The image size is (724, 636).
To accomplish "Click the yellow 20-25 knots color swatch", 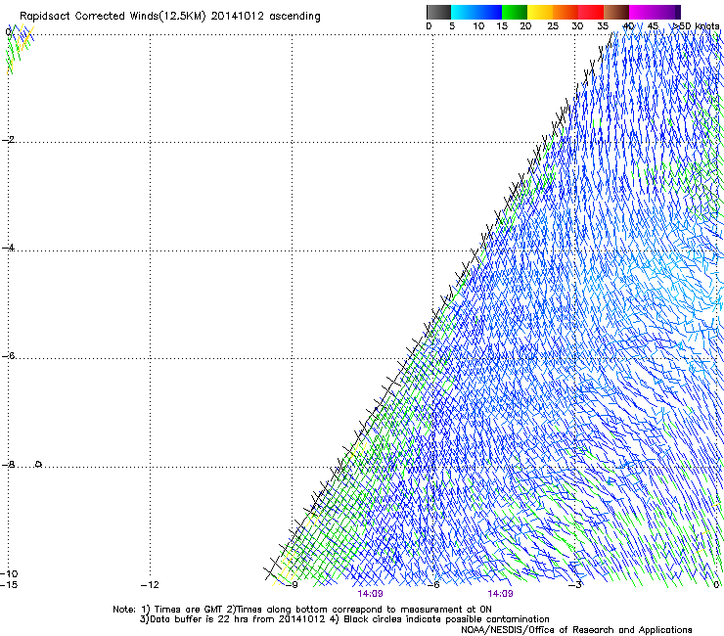I will point(540,12).
